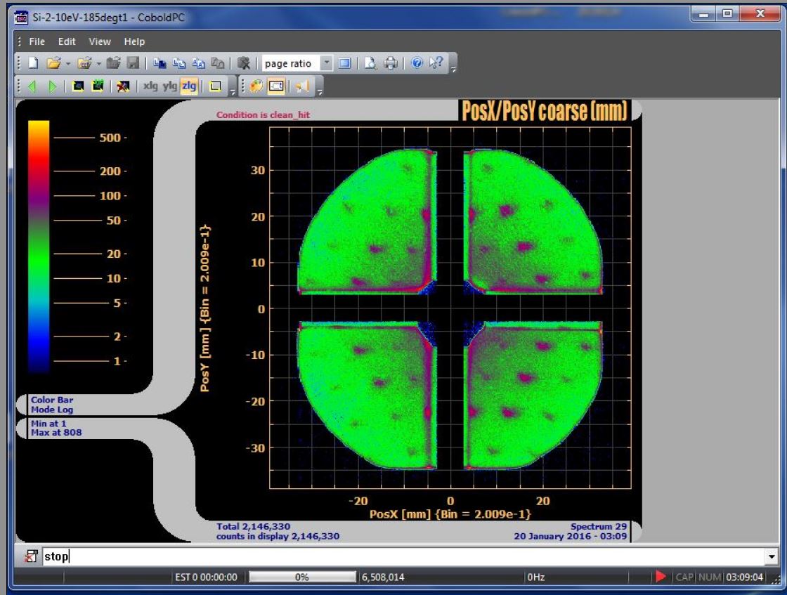Click the blue About help icon
This screenshot has height=595, width=787.
(x=417, y=63)
